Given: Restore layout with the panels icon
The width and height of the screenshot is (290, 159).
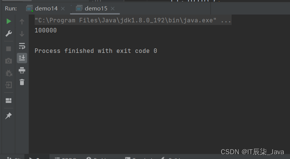Looking at the screenshot, I should click(x=9, y=101).
